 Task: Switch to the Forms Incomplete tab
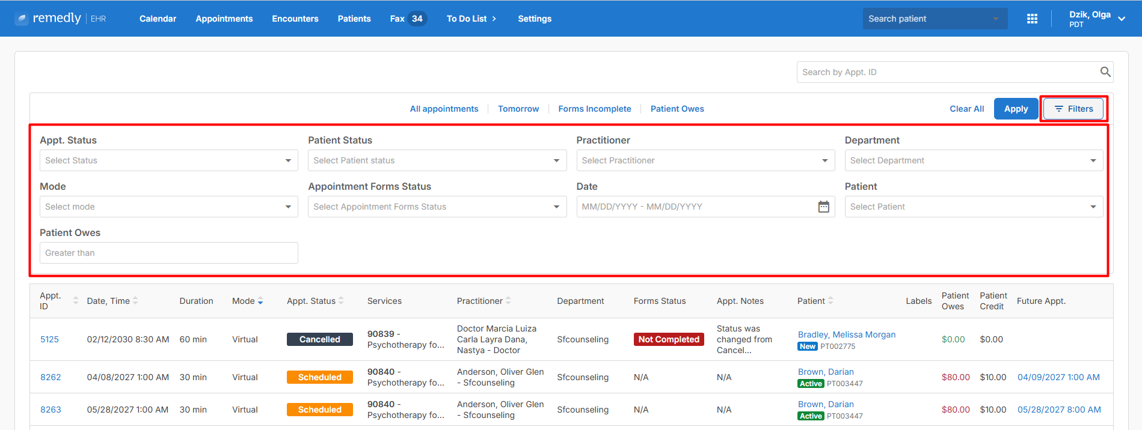[x=595, y=109]
